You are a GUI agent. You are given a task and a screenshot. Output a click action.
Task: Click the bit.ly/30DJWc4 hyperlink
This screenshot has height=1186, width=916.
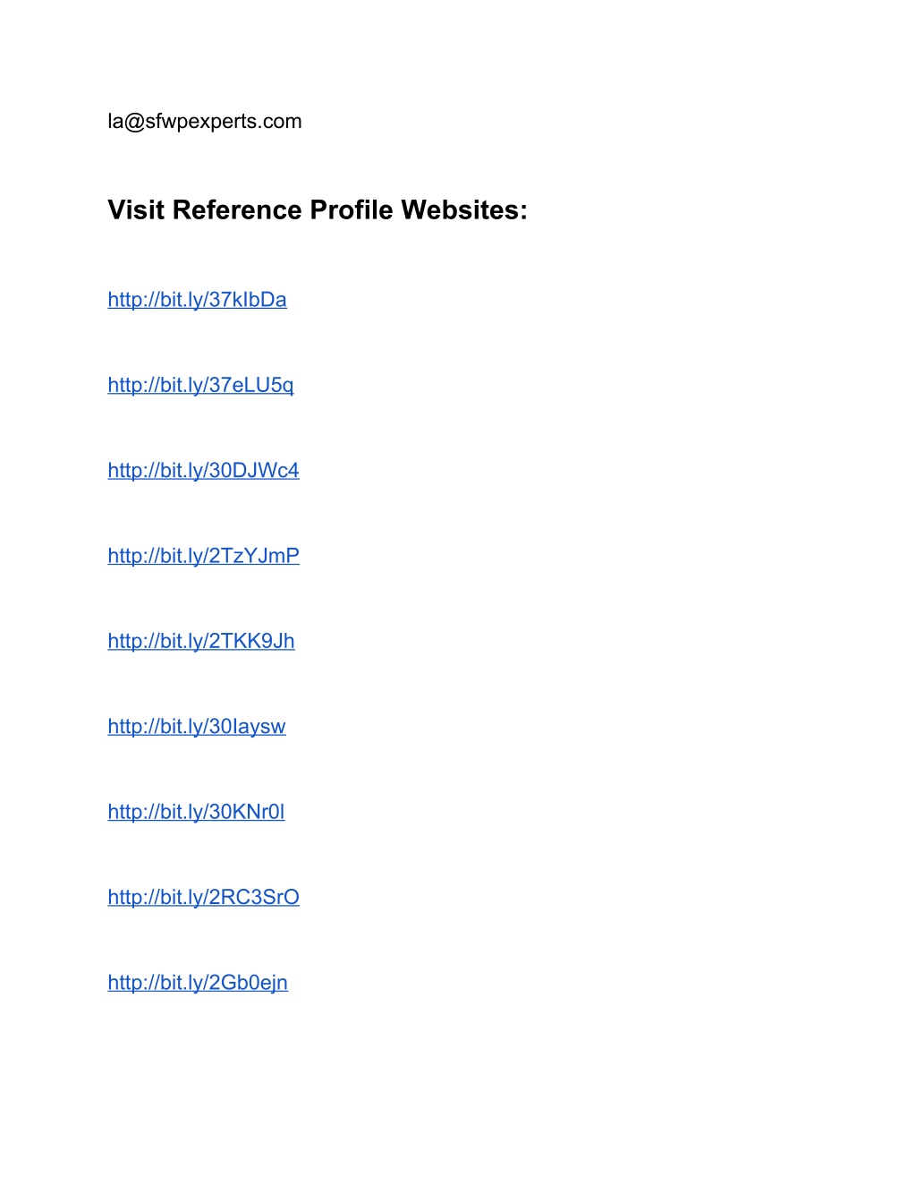click(203, 471)
